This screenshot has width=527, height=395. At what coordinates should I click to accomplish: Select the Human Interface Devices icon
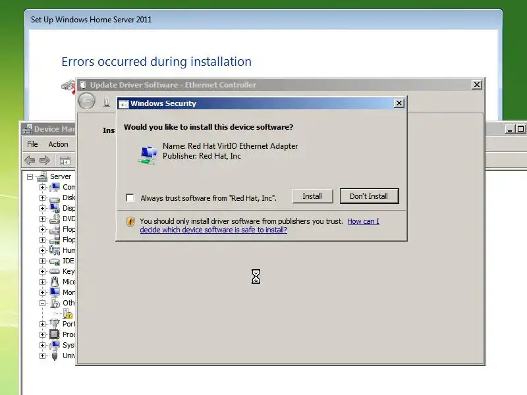(x=55, y=250)
